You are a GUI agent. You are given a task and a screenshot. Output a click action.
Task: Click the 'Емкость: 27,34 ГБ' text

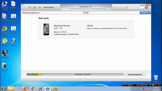[60, 32]
